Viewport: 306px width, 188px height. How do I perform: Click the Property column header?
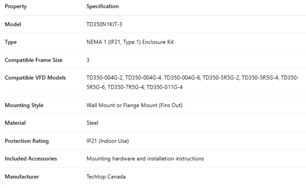coord(15,6)
